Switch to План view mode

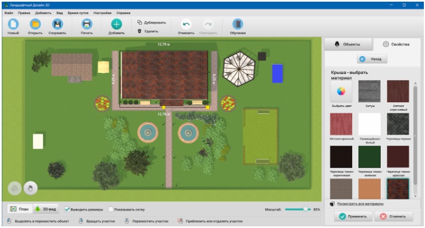point(20,209)
